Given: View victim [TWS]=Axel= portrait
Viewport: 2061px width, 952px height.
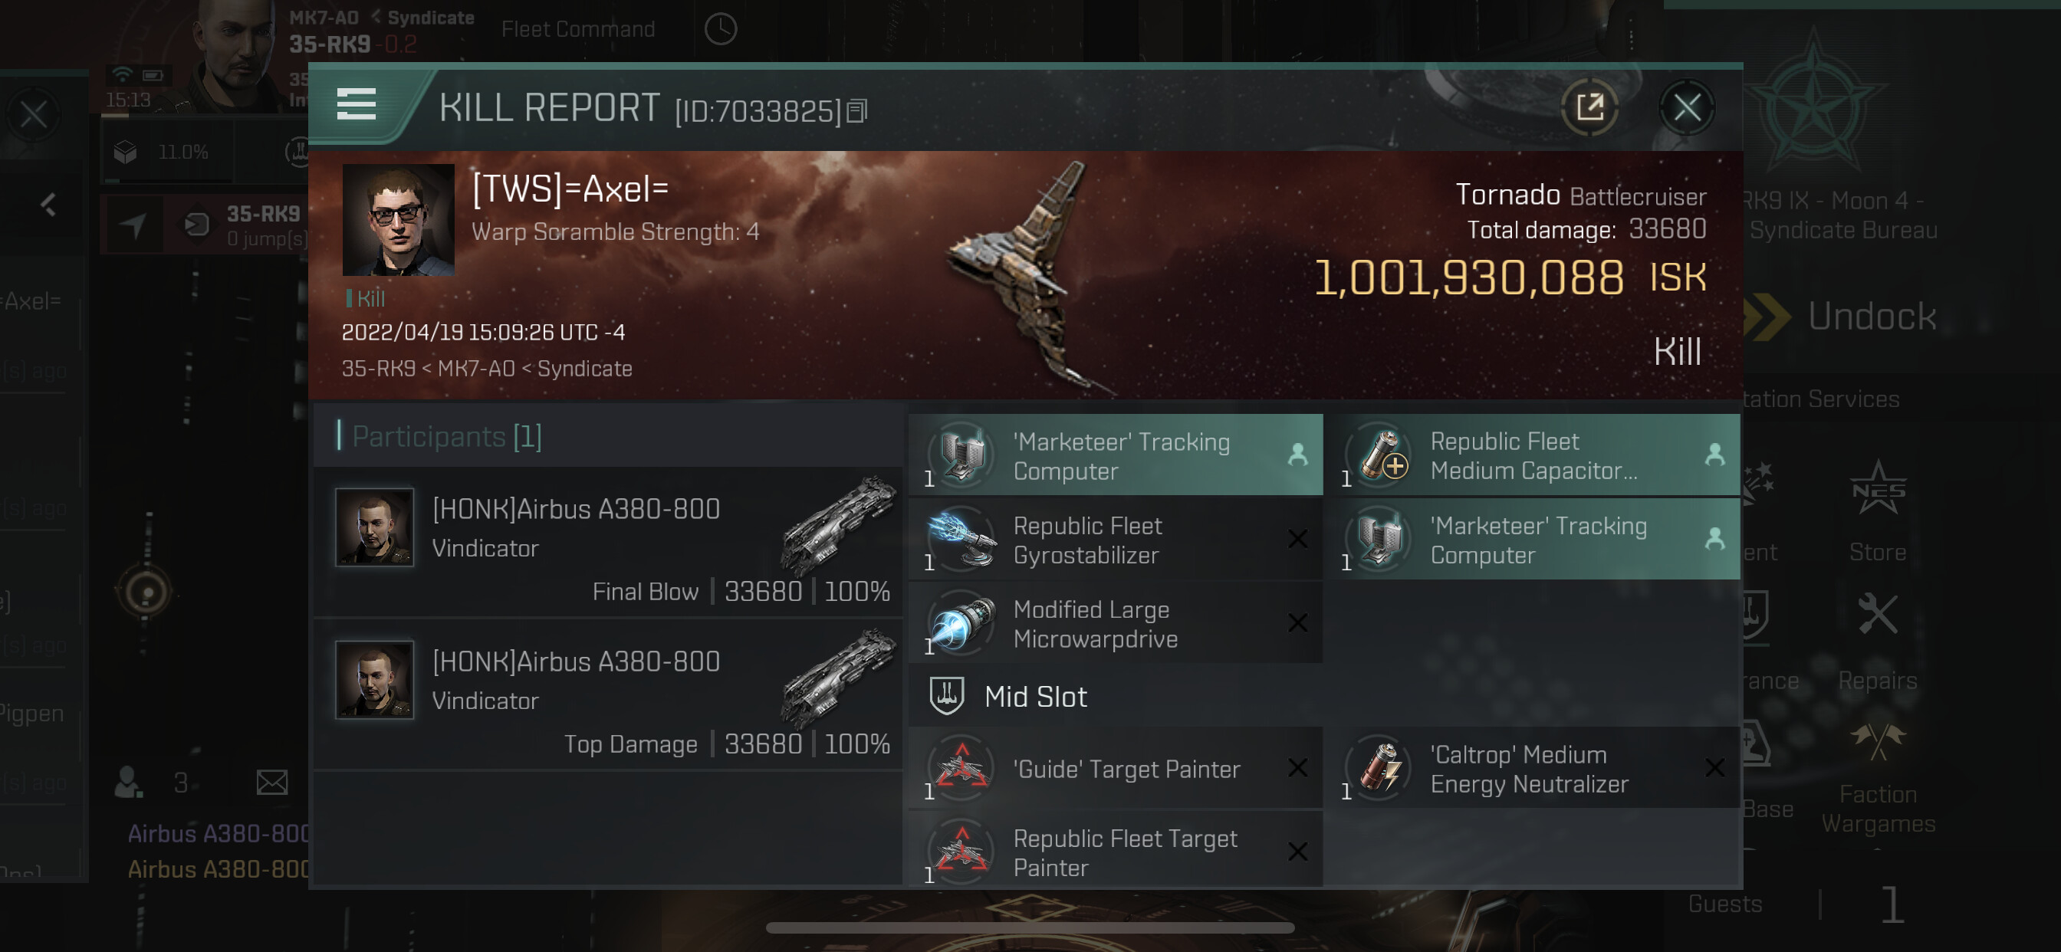Looking at the screenshot, I should pyautogui.click(x=398, y=220).
